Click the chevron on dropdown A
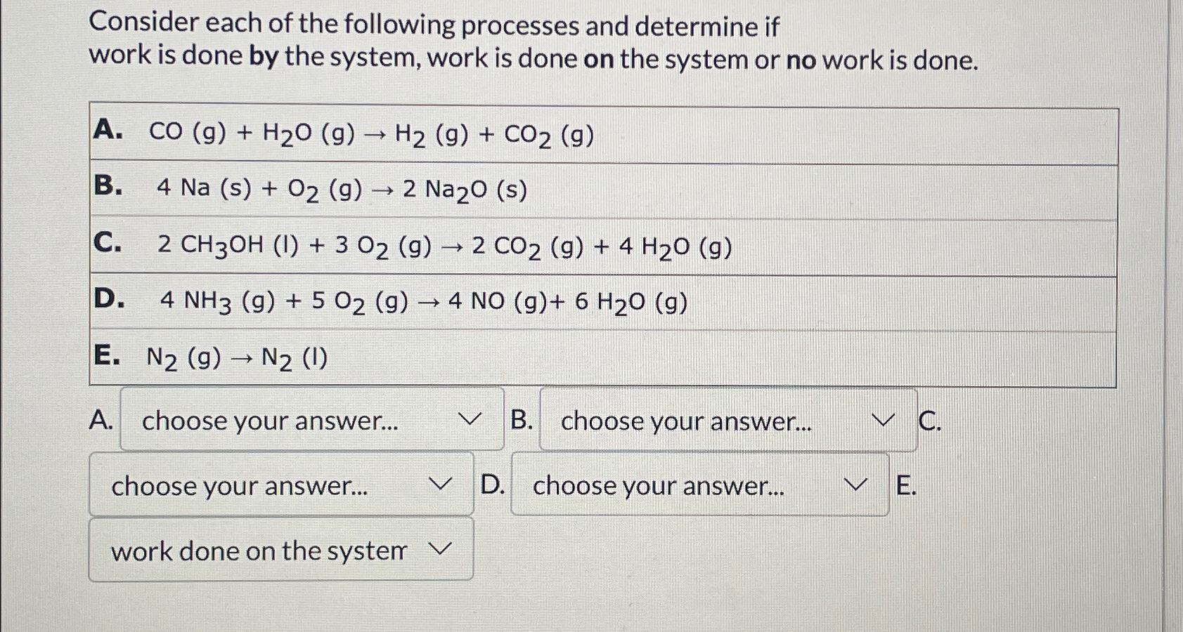The image size is (1183, 632). click(471, 420)
